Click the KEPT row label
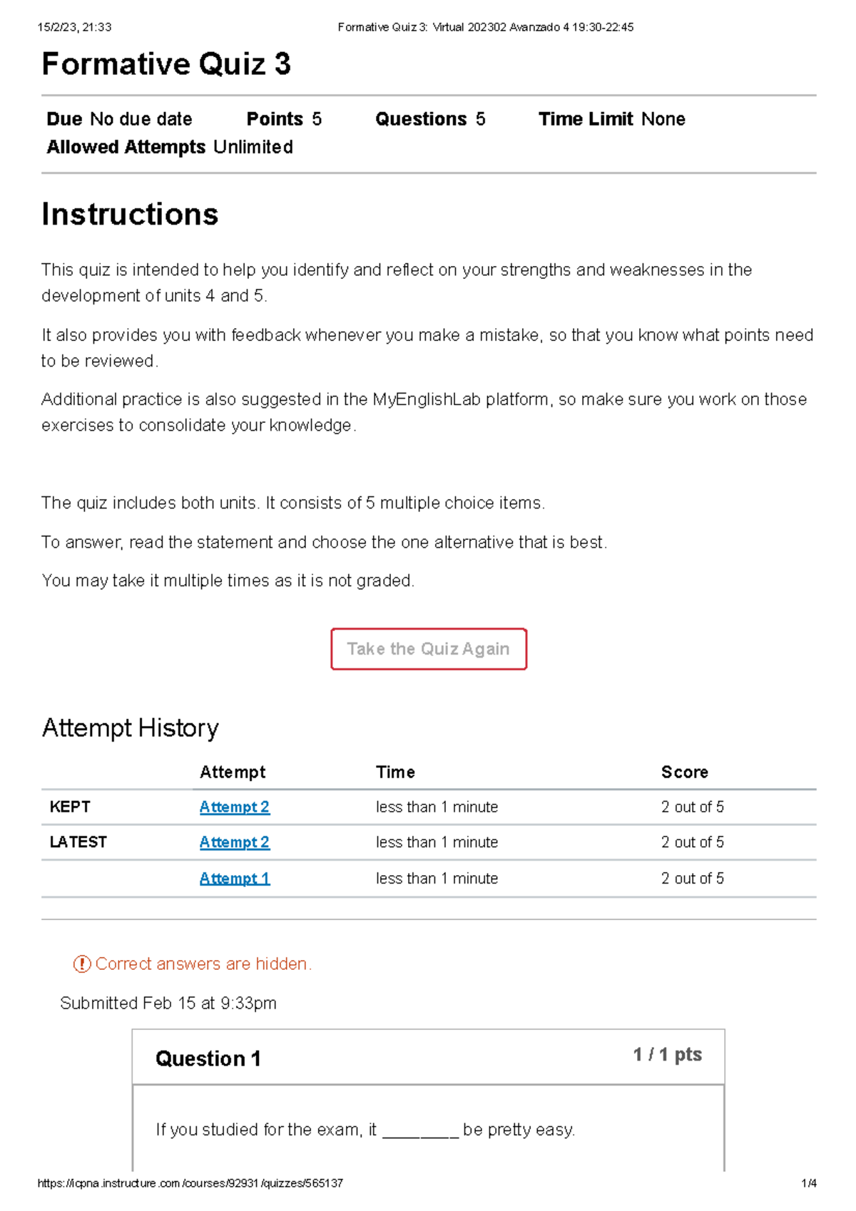 pyautogui.click(x=70, y=807)
